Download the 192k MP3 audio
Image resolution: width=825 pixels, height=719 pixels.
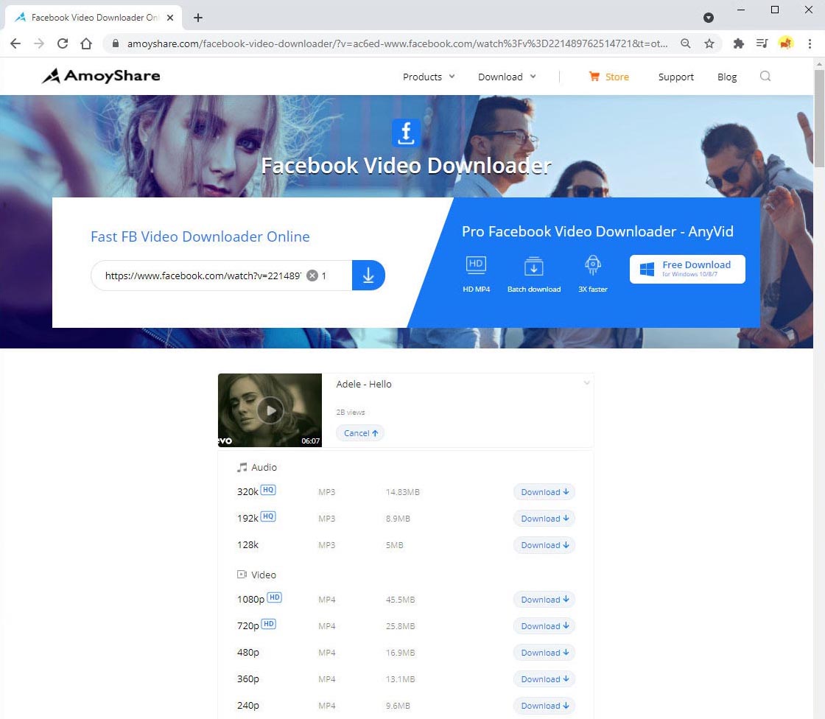(544, 519)
